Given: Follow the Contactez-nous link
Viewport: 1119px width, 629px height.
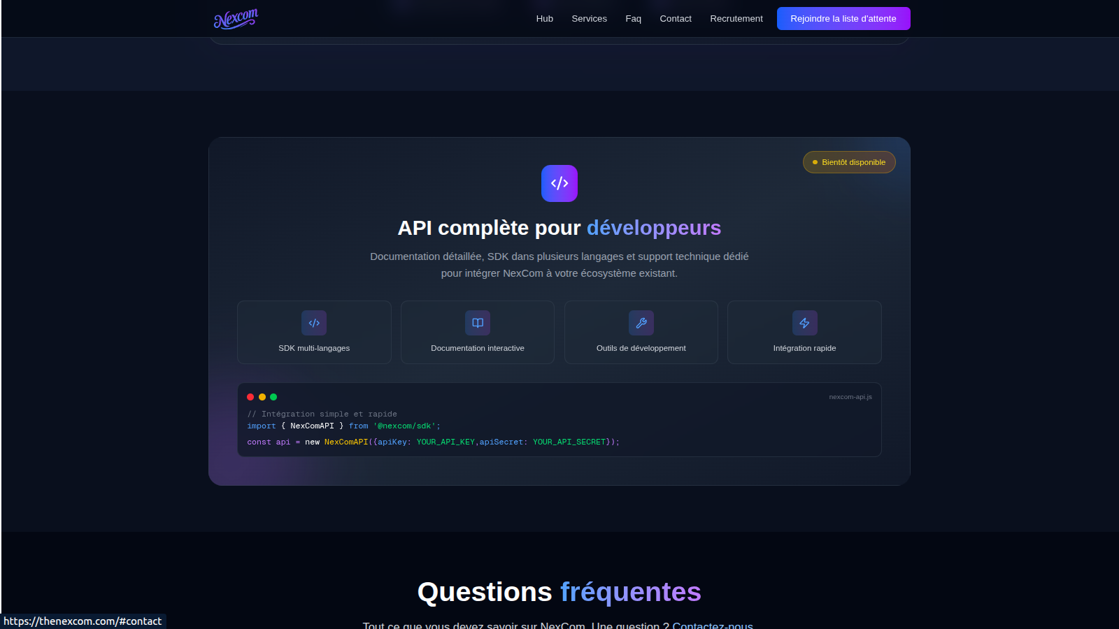Looking at the screenshot, I should pos(713,625).
